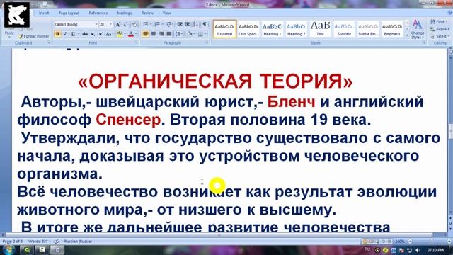Toggle Underline formatting
Image resolution: width=453 pixels, height=255 pixels.
point(73,34)
